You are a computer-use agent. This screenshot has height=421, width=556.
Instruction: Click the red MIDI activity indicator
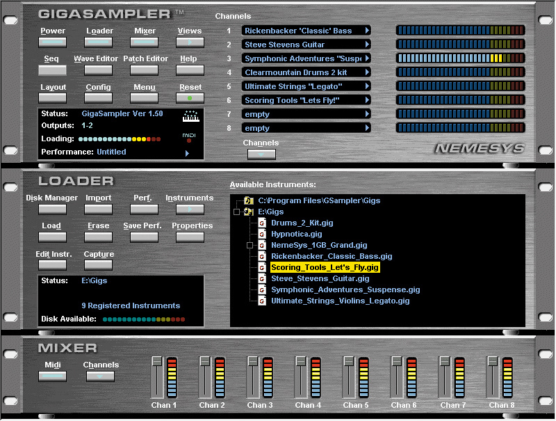tap(190, 141)
